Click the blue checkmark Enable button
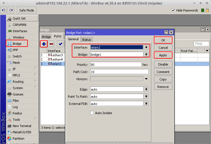This screenshot has width=211, height=144. pyautogui.click(x=60, y=44)
